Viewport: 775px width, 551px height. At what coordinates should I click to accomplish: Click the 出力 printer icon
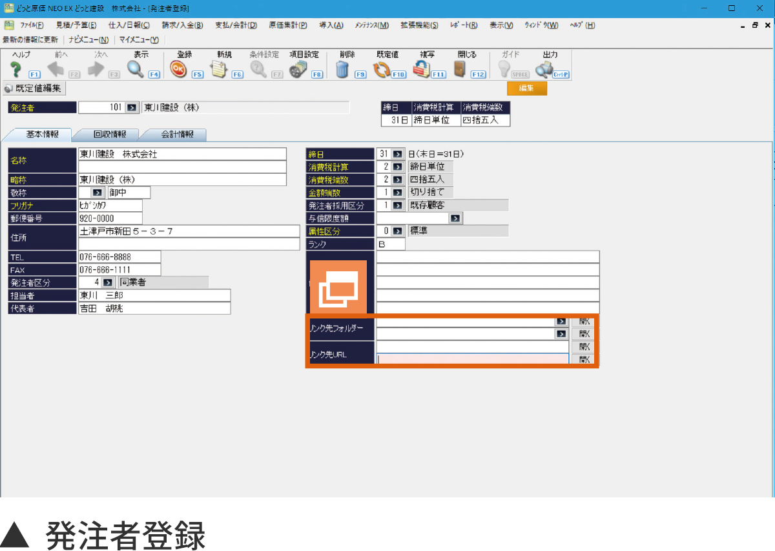[x=544, y=69]
